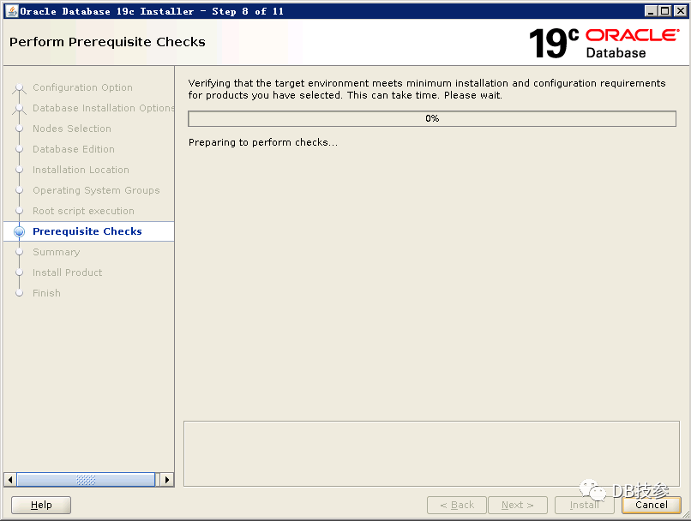Click the Summary step bullet icon
The height and width of the screenshot is (521, 691).
tap(19, 252)
